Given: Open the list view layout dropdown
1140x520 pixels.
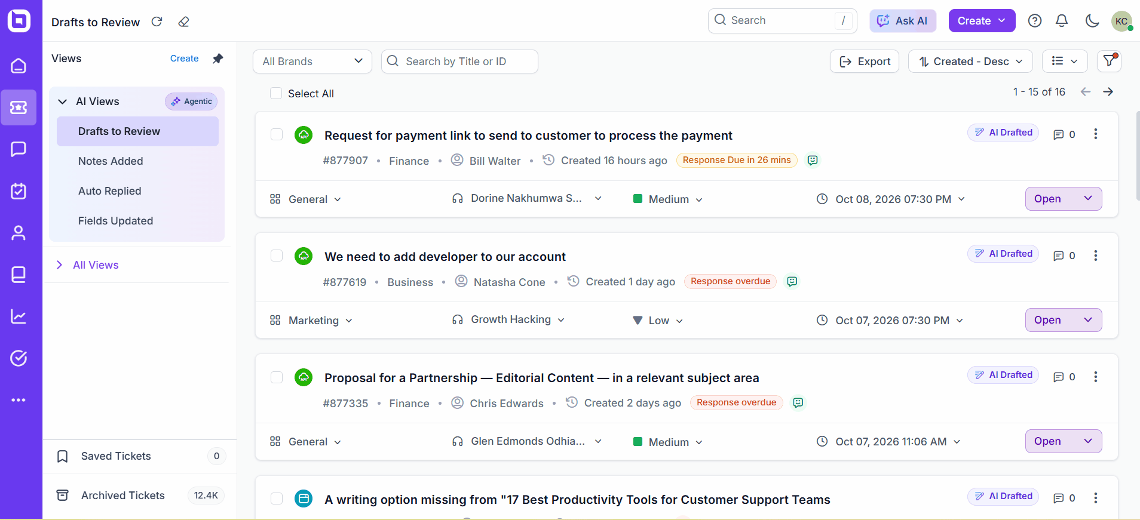Looking at the screenshot, I should [x=1065, y=61].
